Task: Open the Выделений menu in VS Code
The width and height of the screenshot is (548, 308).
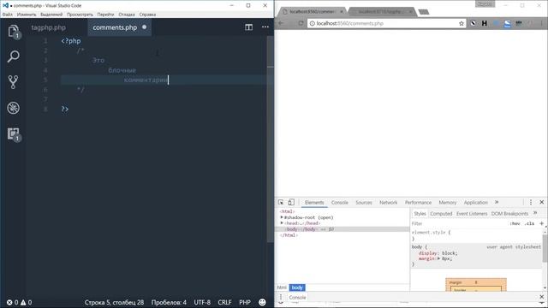Action: pos(51,15)
